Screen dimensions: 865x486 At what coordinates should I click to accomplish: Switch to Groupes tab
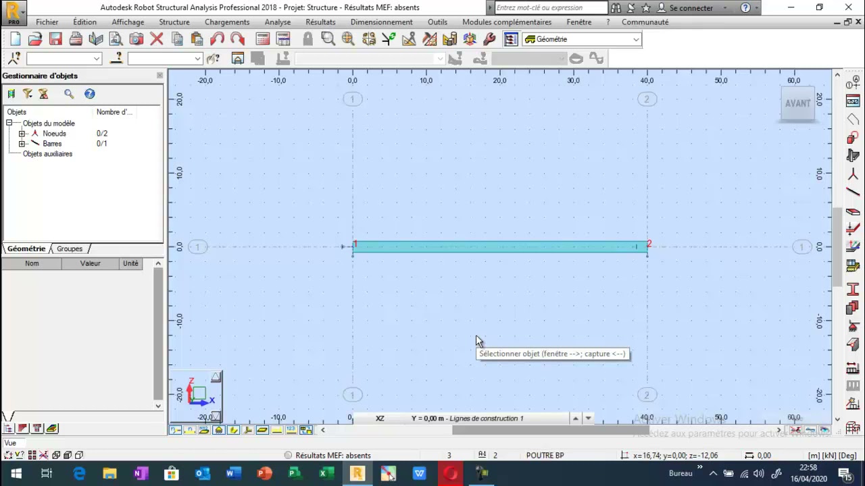[70, 248]
